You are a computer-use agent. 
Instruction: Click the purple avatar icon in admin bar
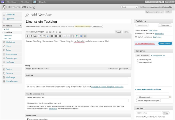[x=2, y=2]
